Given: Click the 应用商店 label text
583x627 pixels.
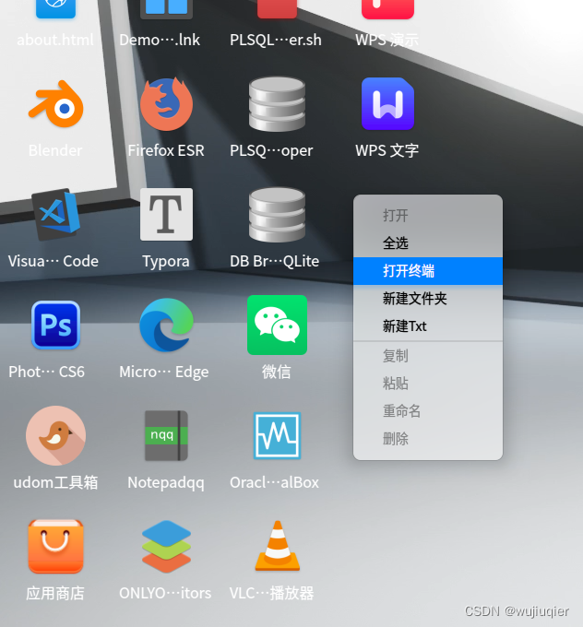Looking at the screenshot, I should click(55, 593).
